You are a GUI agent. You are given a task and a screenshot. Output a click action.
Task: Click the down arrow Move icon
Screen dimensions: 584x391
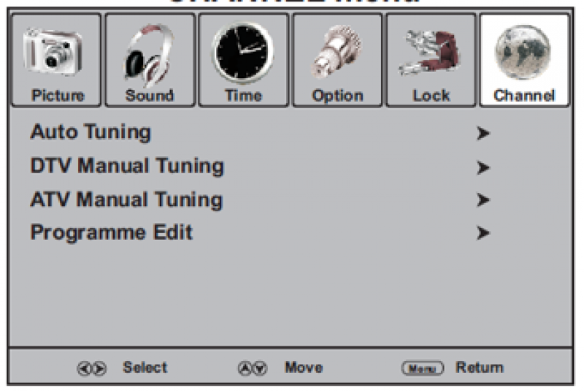click(x=261, y=368)
